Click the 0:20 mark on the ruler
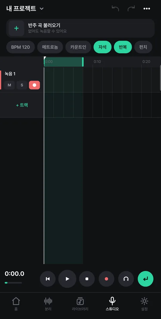Viewport: 161px width, 319px height. [146, 62]
